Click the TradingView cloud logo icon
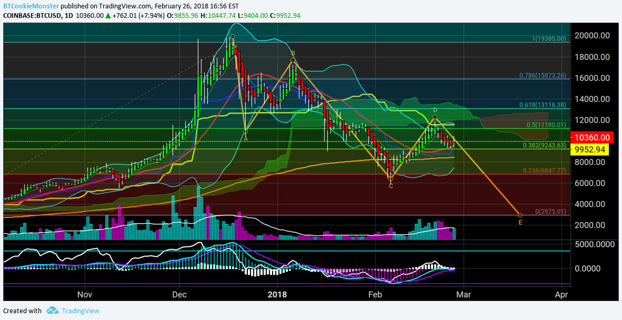622x320 pixels. click(x=53, y=311)
